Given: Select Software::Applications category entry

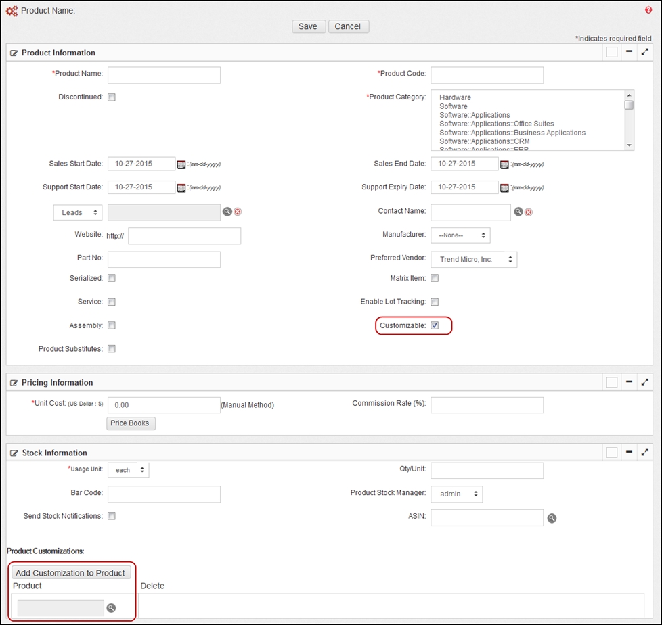Looking at the screenshot, I should (x=475, y=115).
